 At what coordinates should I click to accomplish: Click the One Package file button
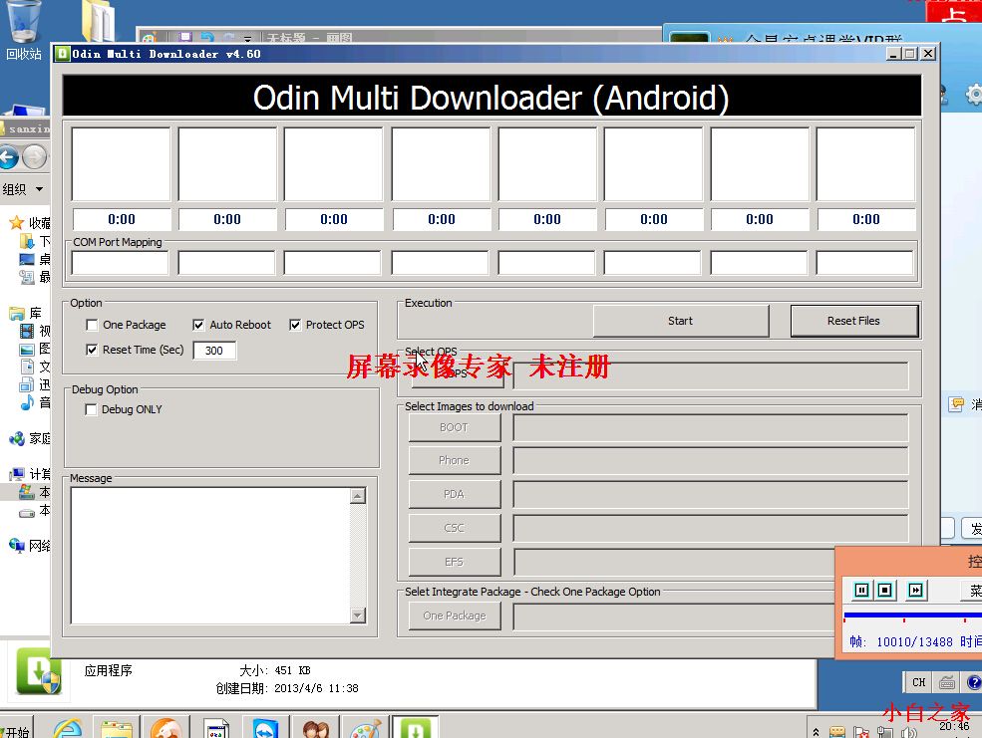pos(454,615)
